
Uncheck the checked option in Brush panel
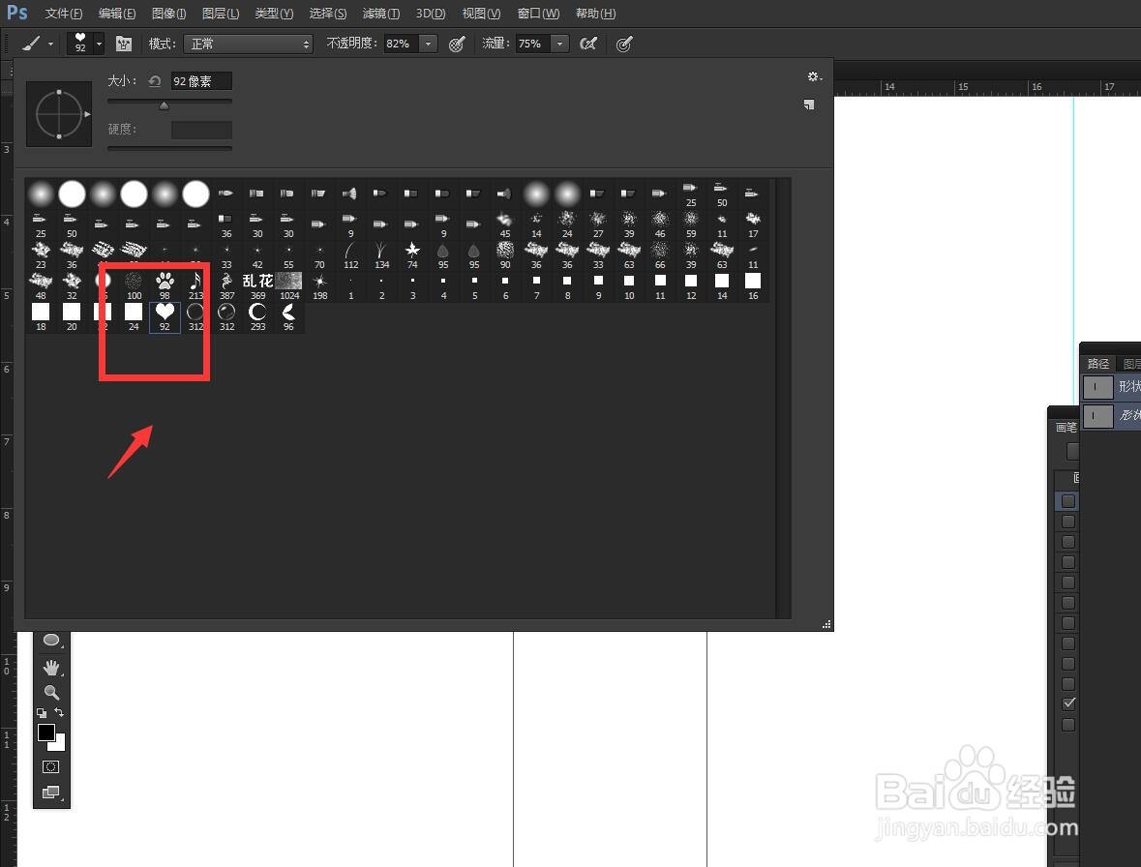click(x=1068, y=703)
